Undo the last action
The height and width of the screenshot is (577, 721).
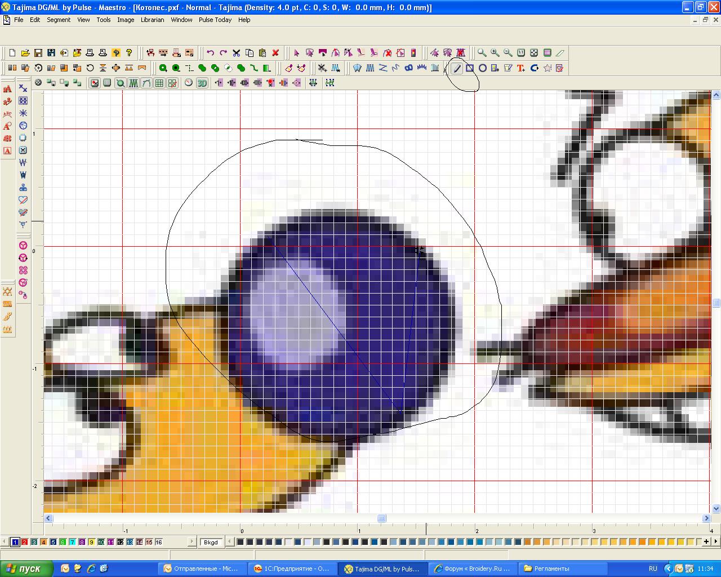pyautogui.click(x=210, y=53)
